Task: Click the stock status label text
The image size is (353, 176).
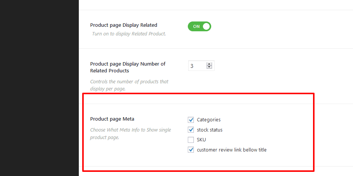Action: pyautogui.click(x=210, y=130)
